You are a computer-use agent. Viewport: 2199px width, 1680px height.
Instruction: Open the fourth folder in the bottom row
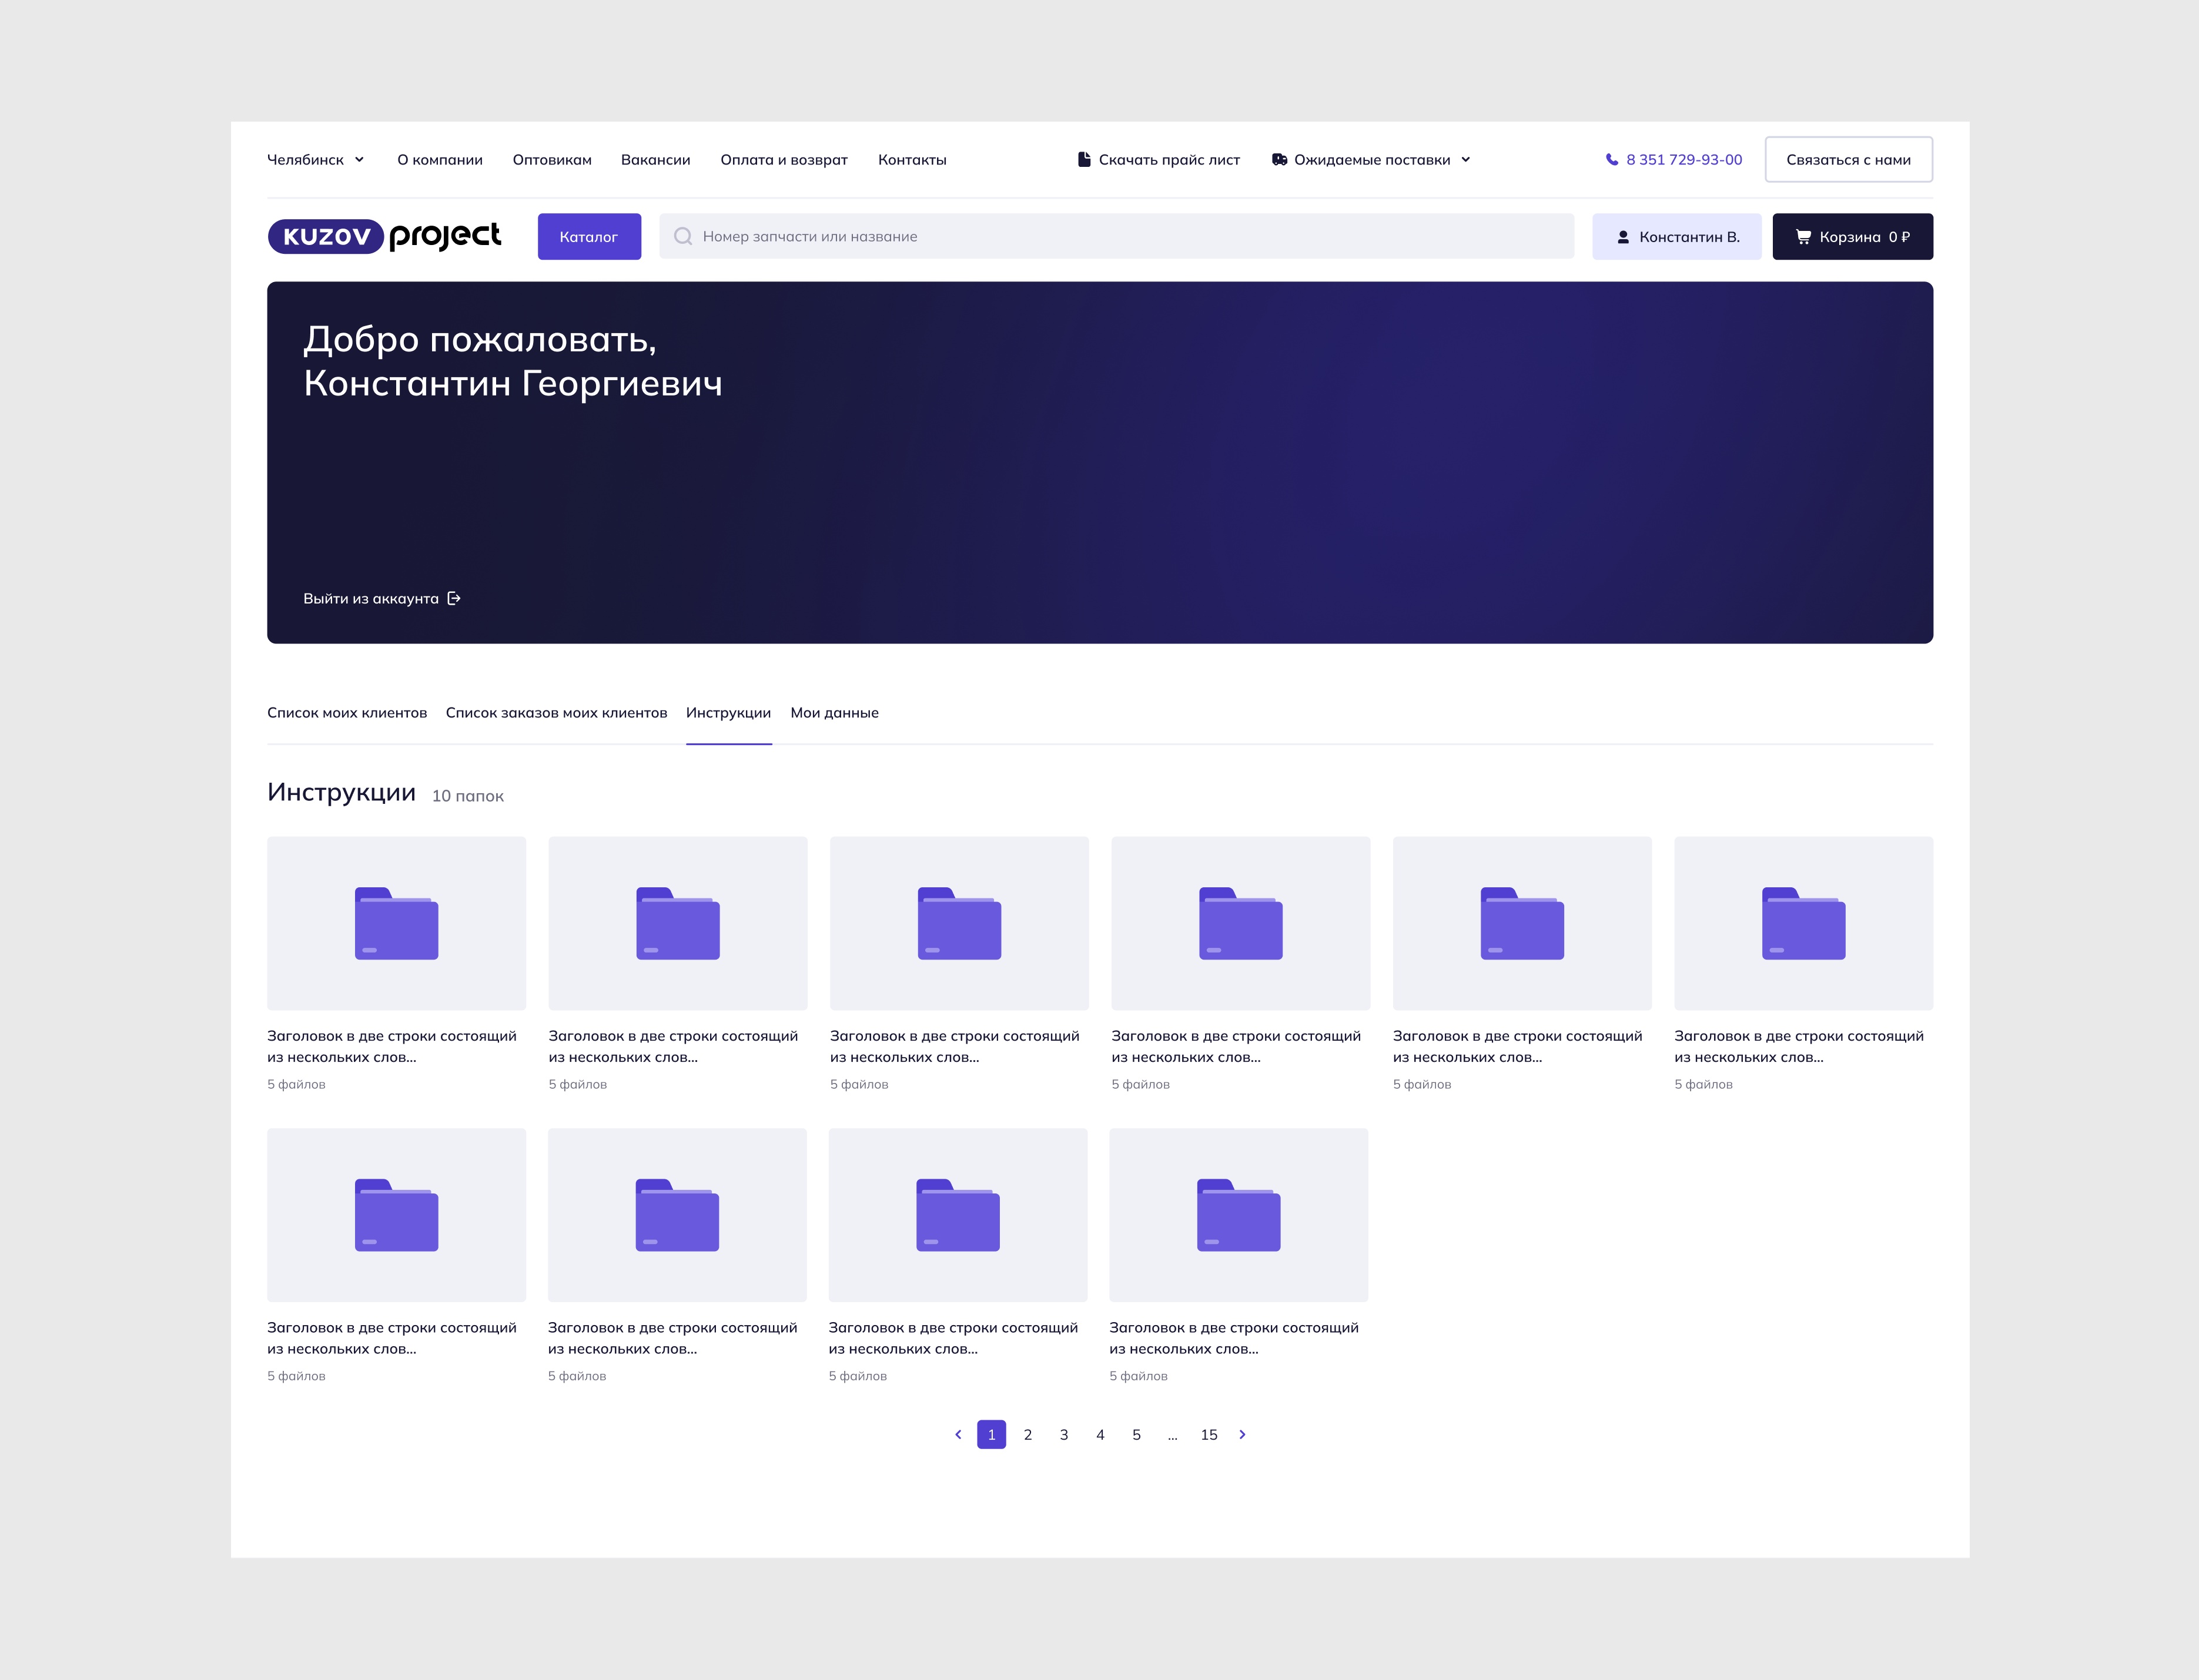pyautogui.click(x=1239, y=1215)
